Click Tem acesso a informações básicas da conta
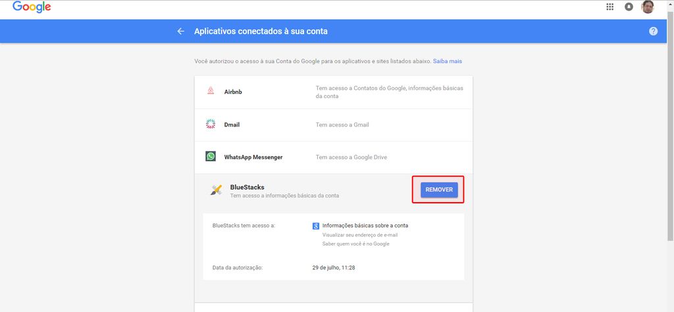Viewport: 674px width, 312px height. (x=284, y=195)
